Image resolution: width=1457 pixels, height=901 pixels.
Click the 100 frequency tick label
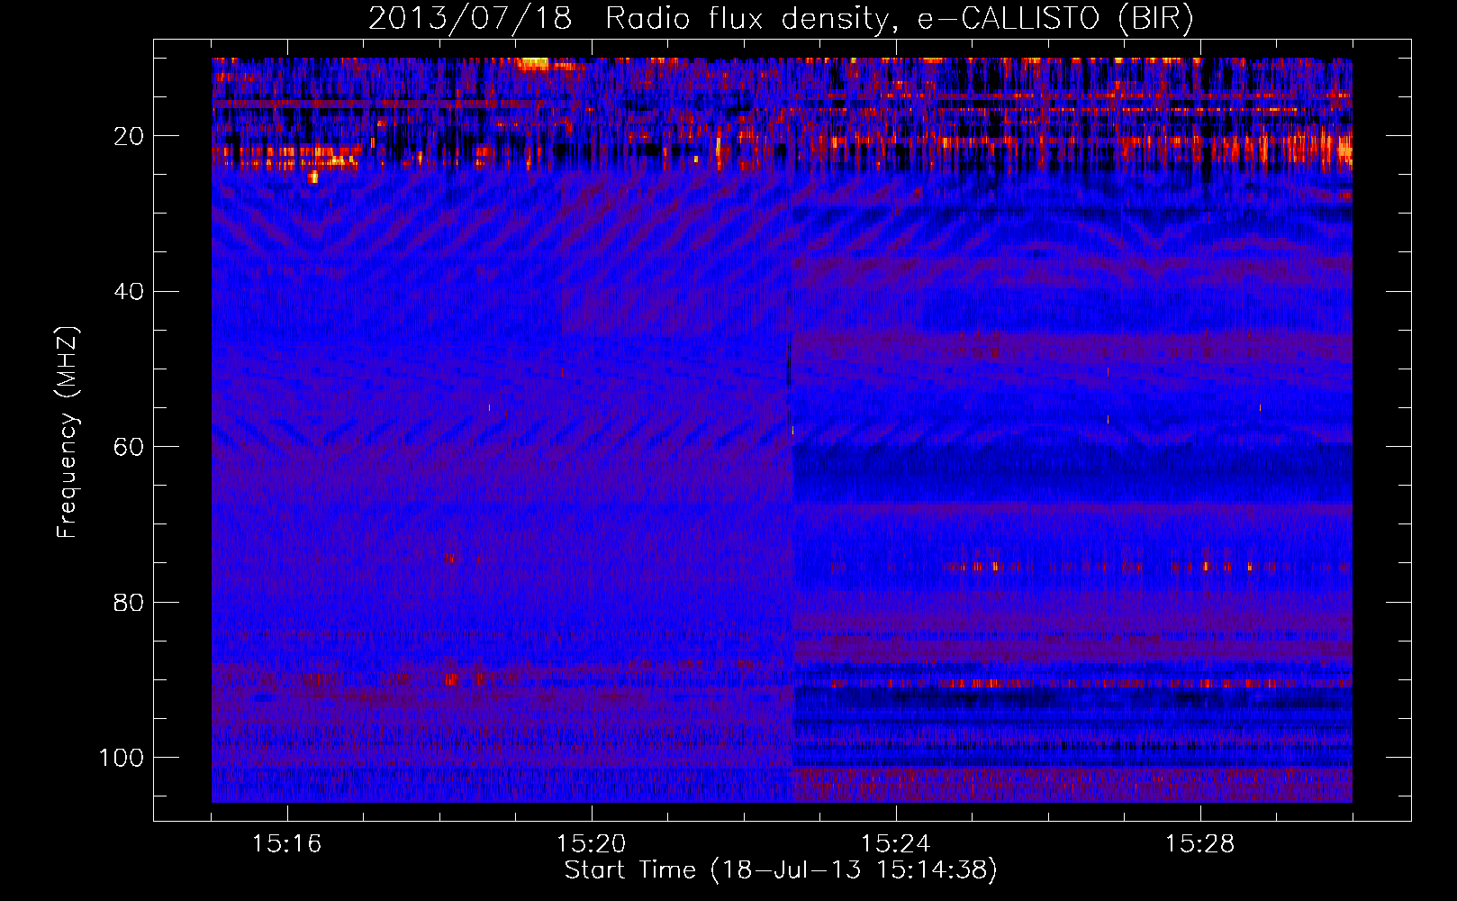click(x=122, y=758)
